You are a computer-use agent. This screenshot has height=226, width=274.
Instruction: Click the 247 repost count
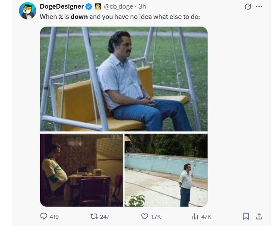(x=104, y=217)
